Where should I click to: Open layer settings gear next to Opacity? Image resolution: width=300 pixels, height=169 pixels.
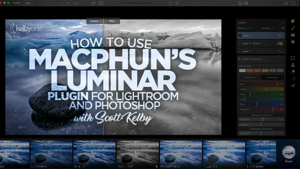(x=283, y=28)
